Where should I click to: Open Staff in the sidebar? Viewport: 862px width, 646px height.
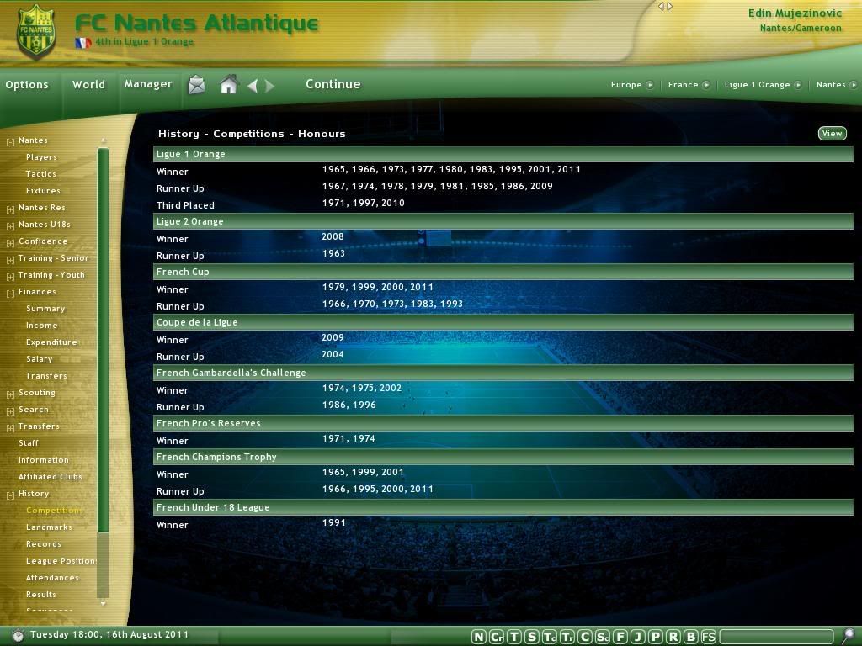point(29,442)
